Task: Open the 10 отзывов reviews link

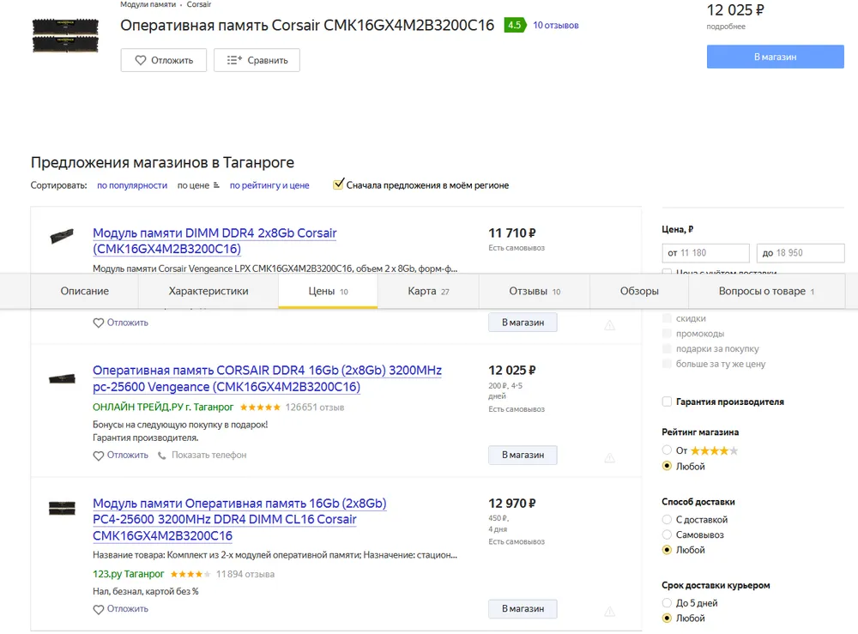Action: [x=555, y=26]
